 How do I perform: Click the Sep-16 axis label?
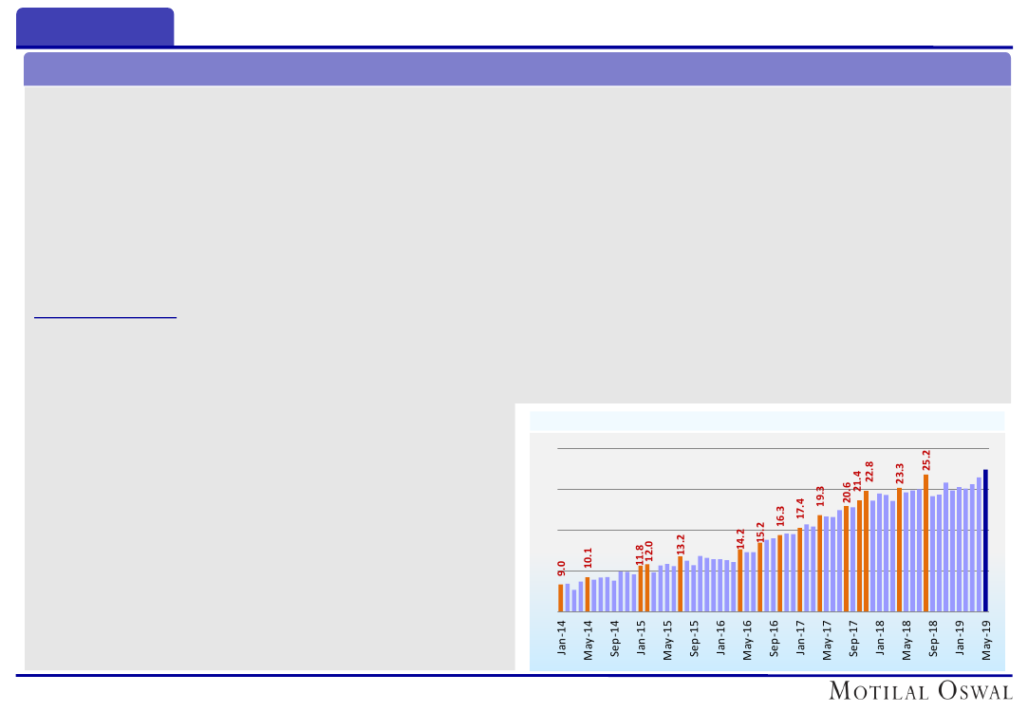pyautogui.click(x=774, y=640)
